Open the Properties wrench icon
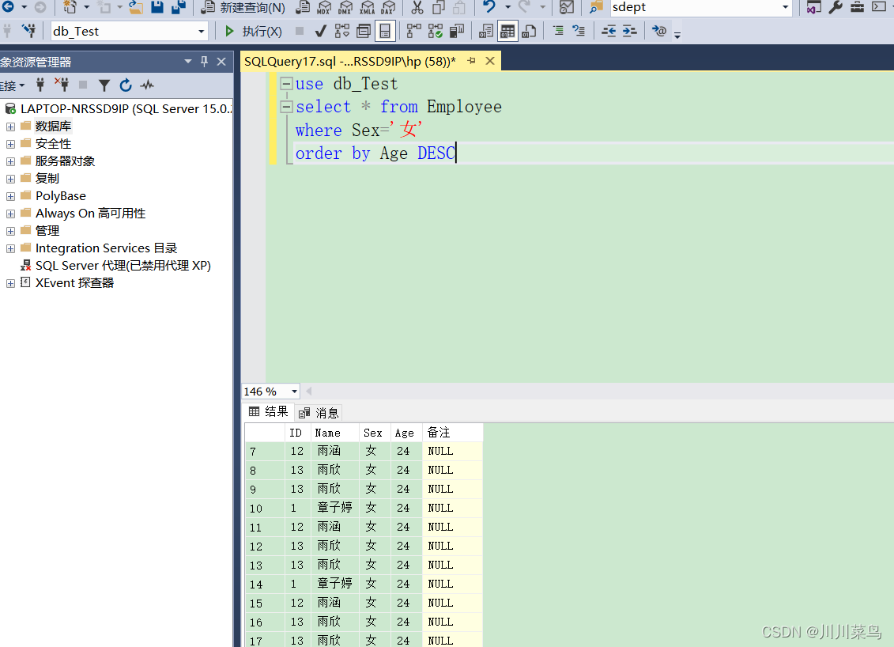The height and width of the screenshot is (647, 894). [x=836, y=7]
